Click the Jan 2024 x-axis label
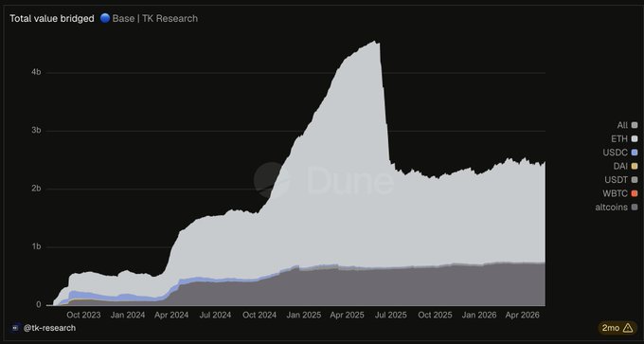644x344 pixels. point(128,315)
